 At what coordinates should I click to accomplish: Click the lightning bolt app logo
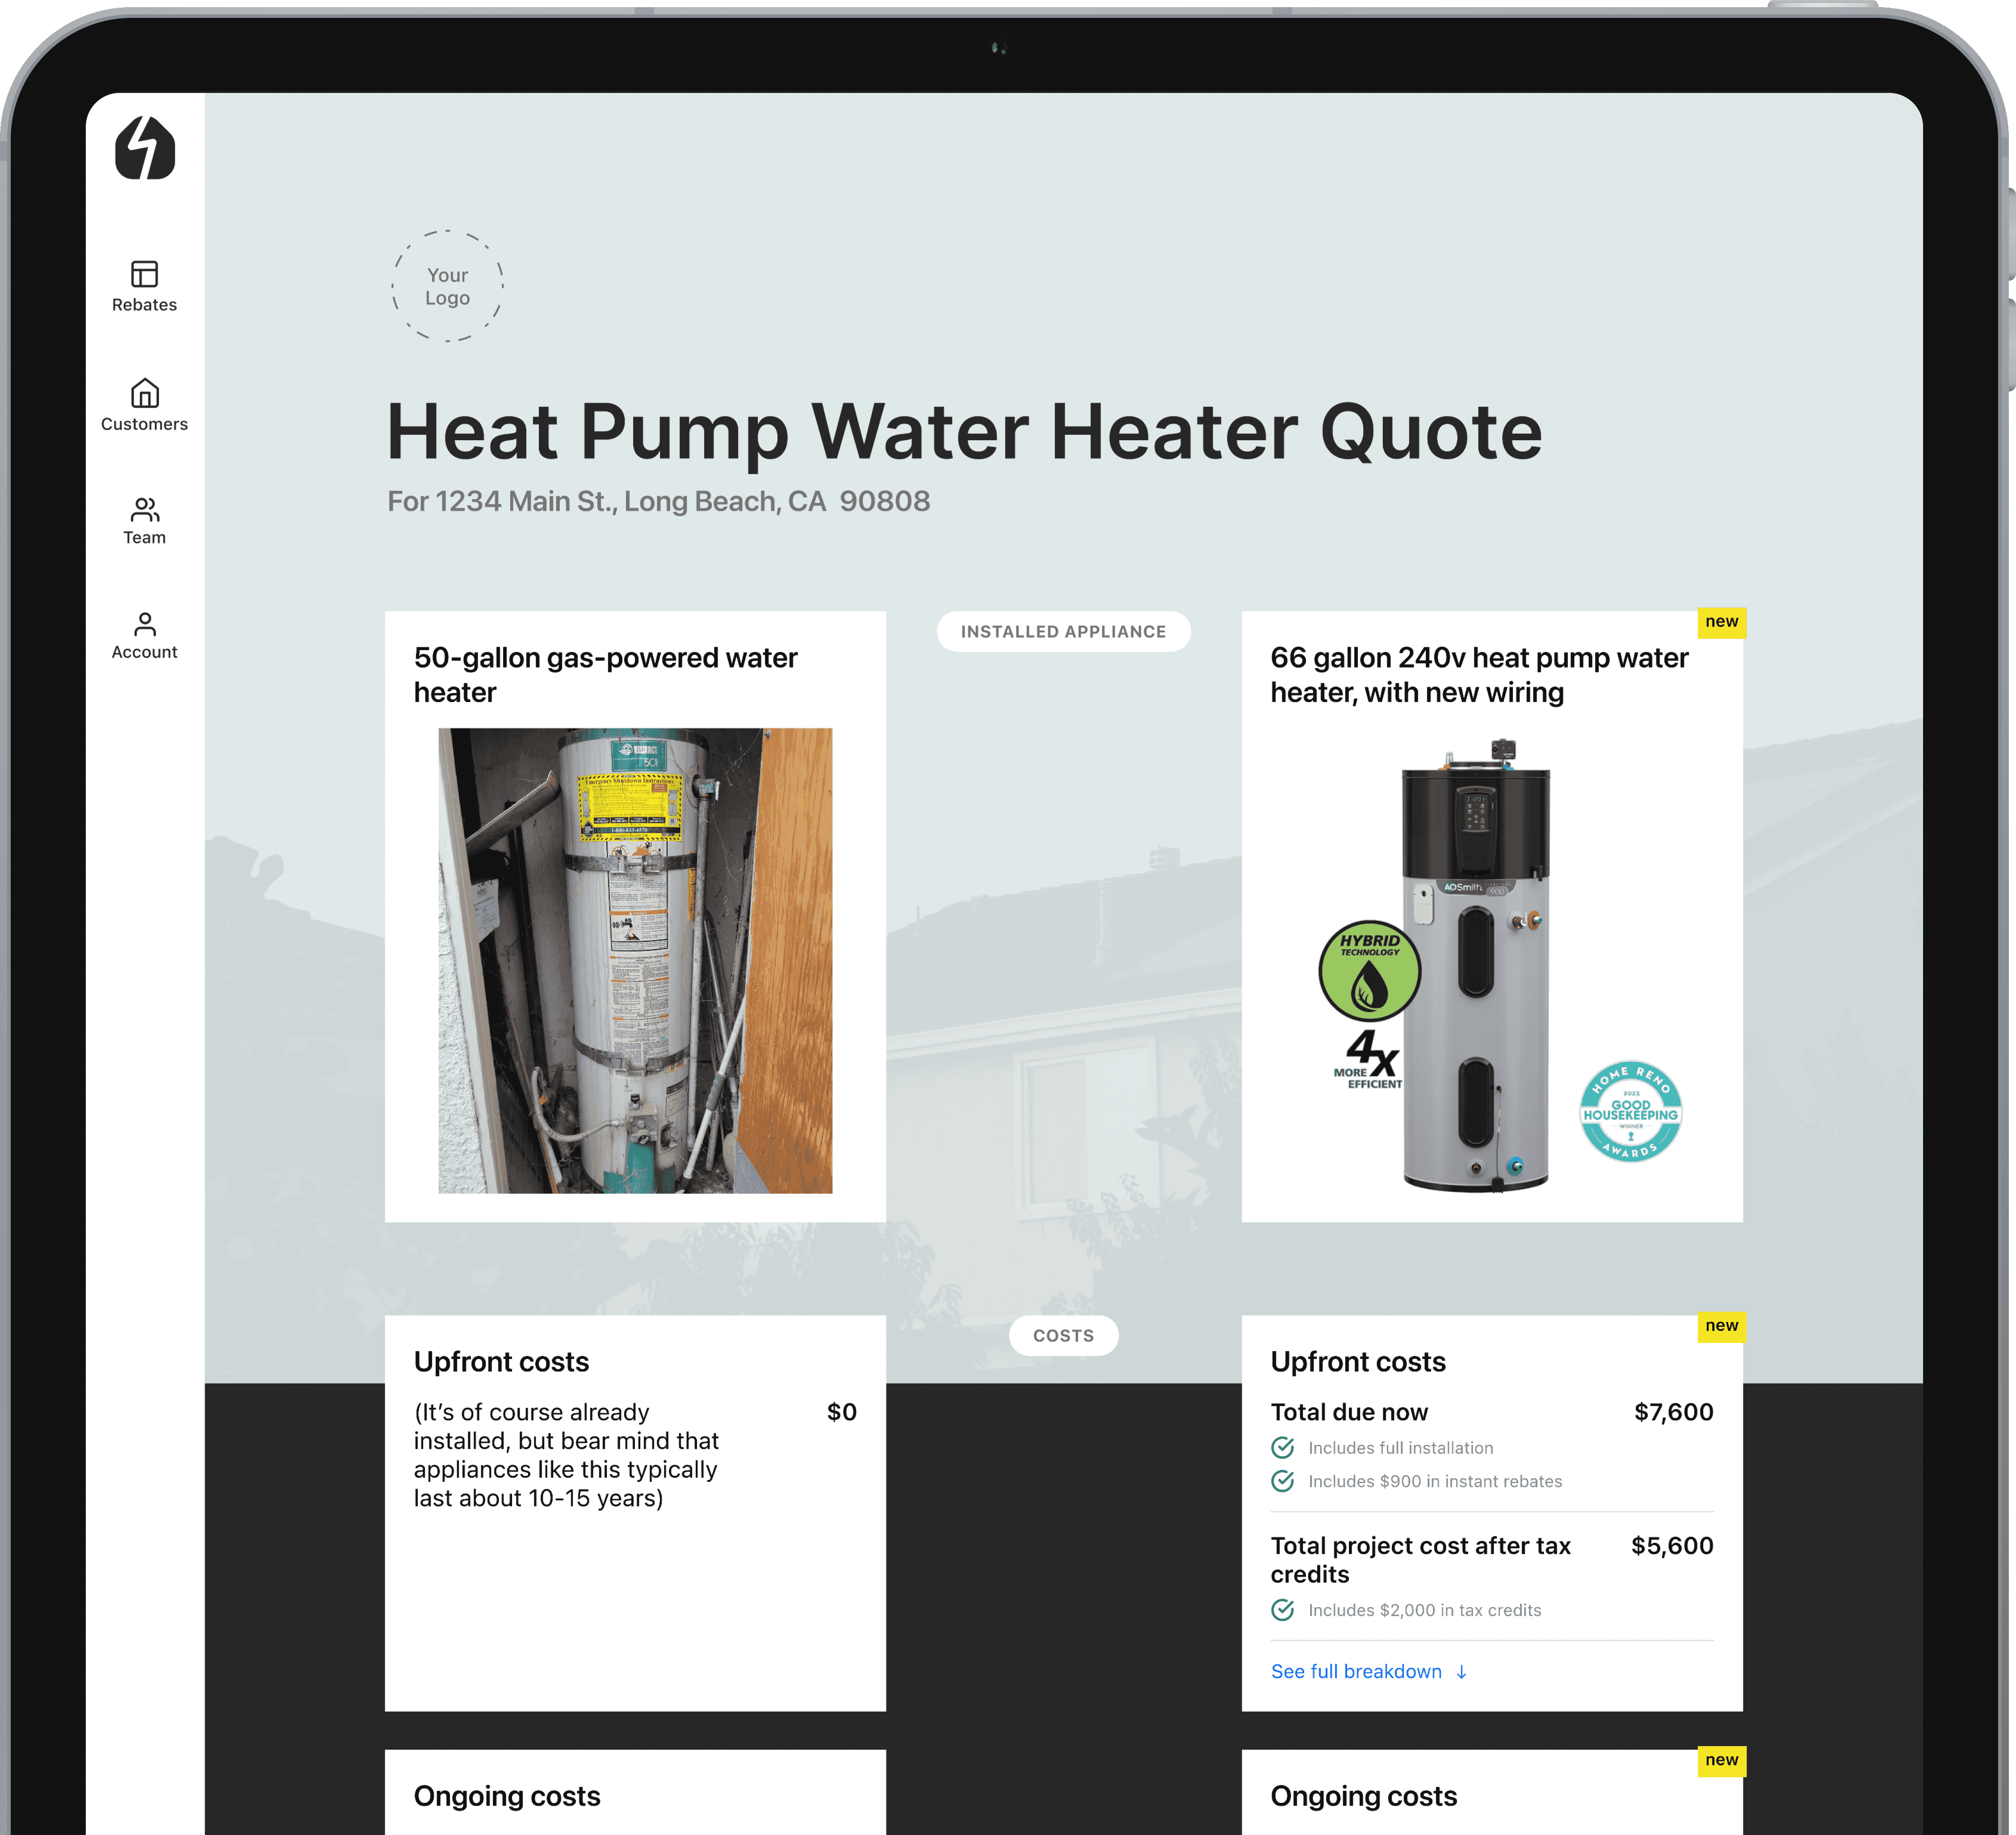[145, 148]
